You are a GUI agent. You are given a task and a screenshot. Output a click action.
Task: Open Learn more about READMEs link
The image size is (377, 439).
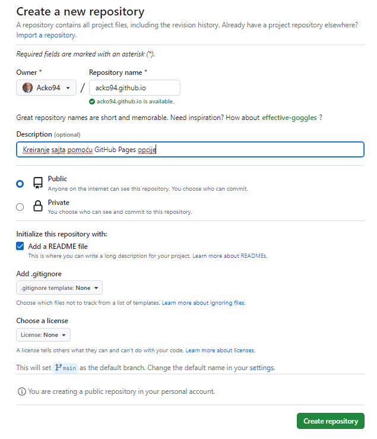coord(230,256)
